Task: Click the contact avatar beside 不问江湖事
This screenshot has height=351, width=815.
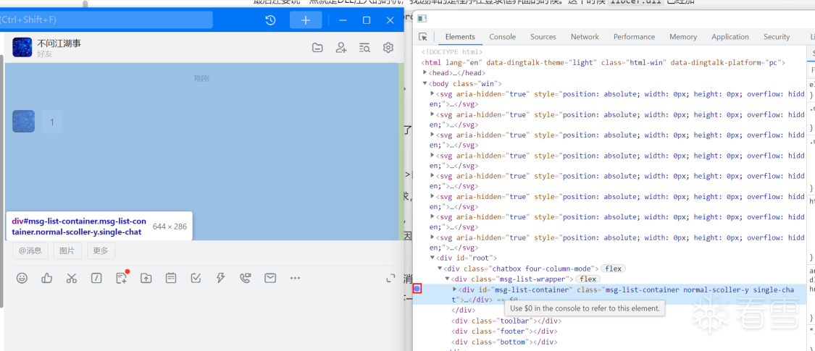Action: point(22,47)
